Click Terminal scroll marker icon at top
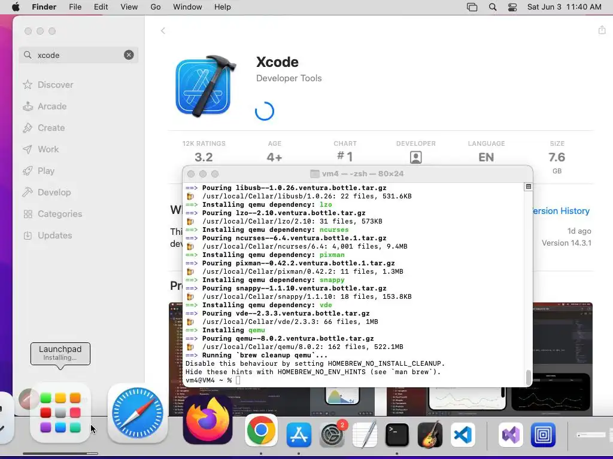Screen dimensions: 613x459 coord(528,187)
